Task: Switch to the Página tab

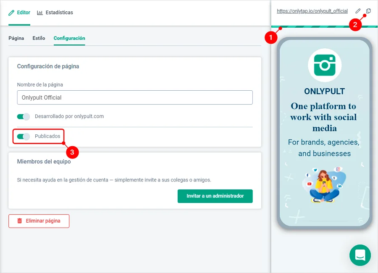Action: pos(16,38)
